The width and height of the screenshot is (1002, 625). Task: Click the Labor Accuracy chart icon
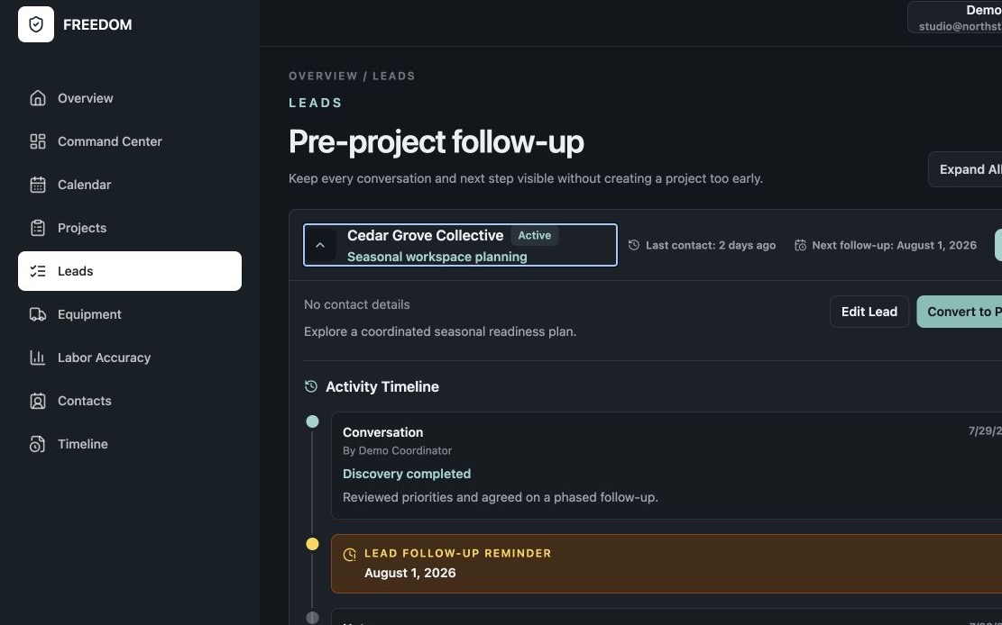click(x=38, y=358)
